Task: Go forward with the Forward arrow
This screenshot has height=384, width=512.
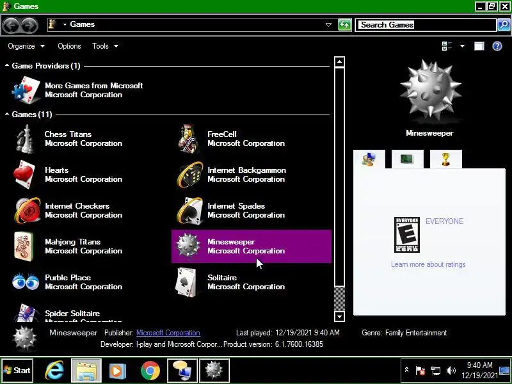Action: [x=29, y=25]
